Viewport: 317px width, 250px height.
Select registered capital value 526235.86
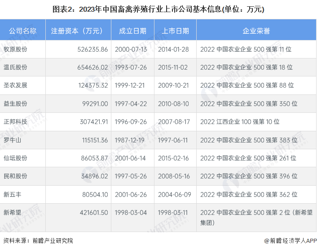(x=92, y=49)
